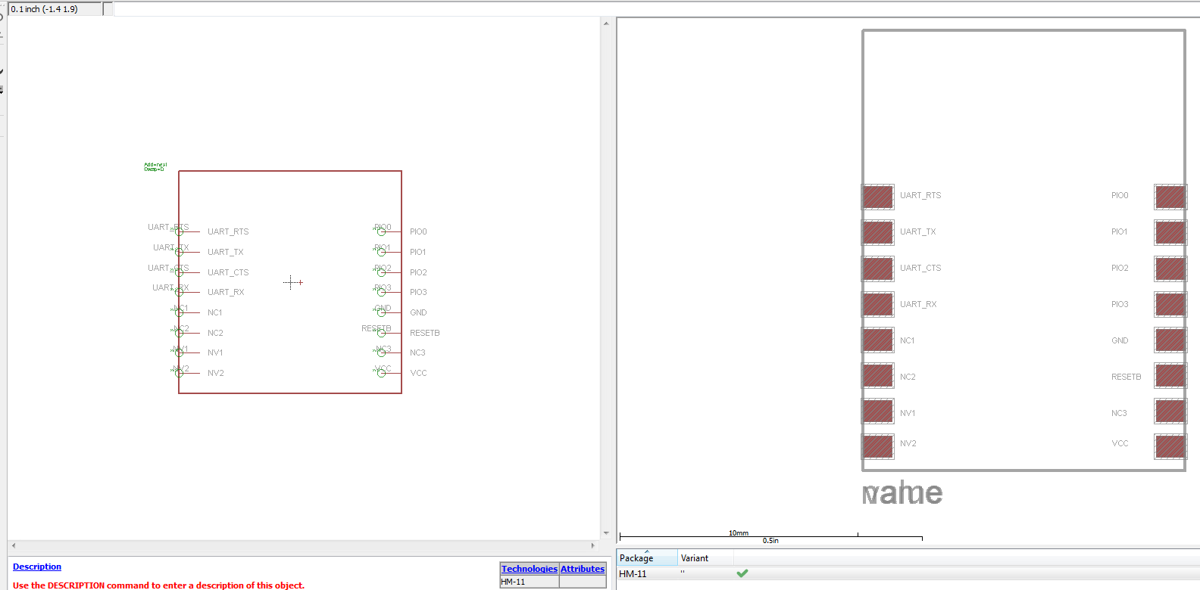Click the 'name' text in package preview
The width and height of the screenshot is (1200, 590).
click(902, 493)
